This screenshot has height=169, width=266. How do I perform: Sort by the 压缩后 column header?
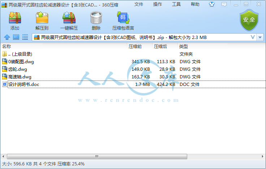coord(165,47)
